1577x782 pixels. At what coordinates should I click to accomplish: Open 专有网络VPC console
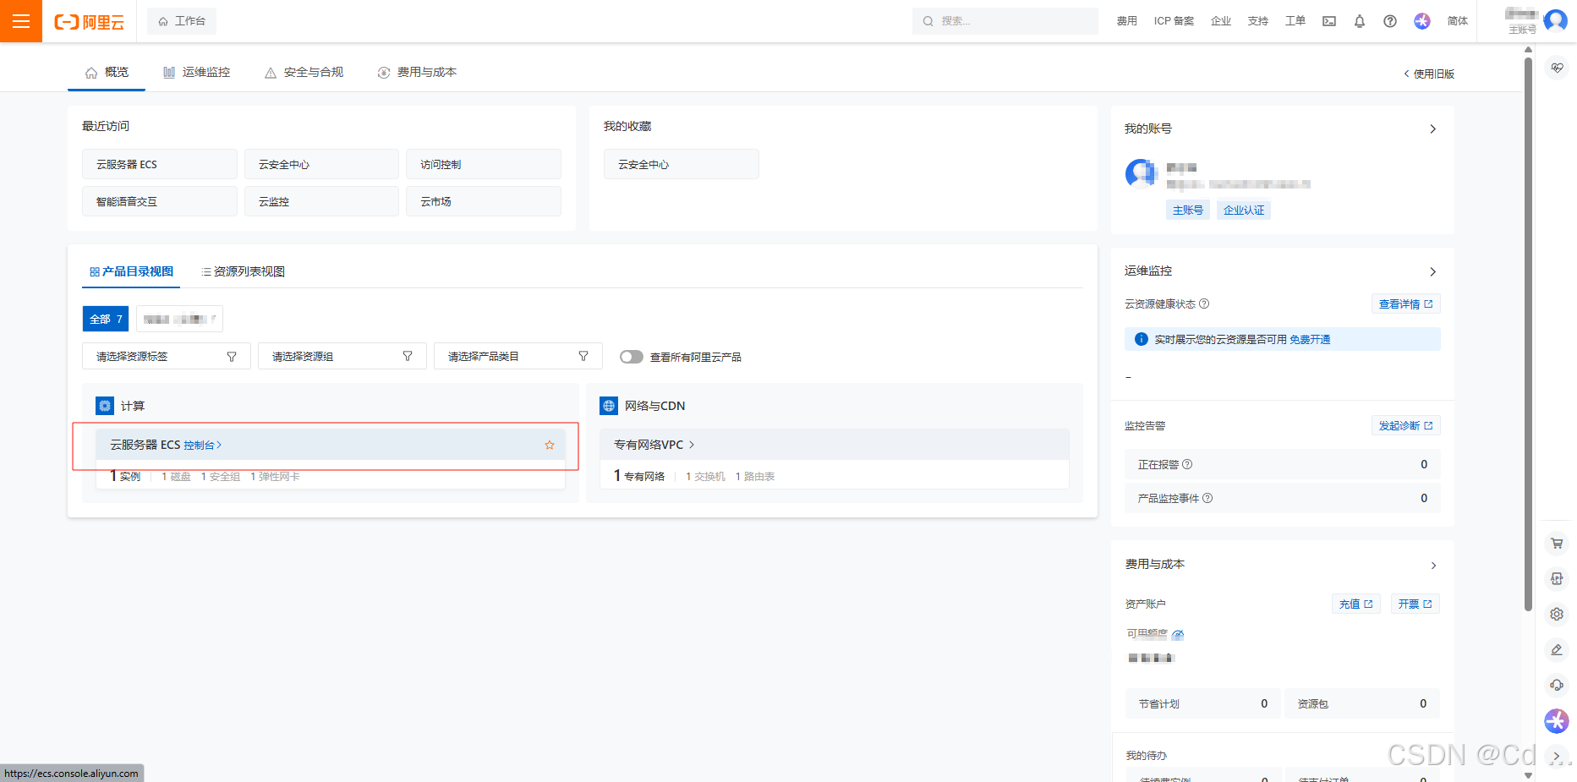coord(654,445)
